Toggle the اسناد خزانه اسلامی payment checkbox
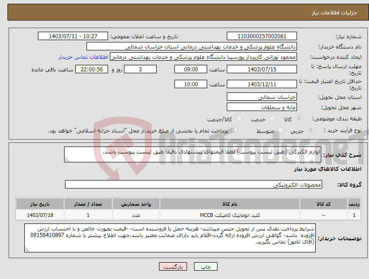This screenshot has width=369, height=279. [x=234, y=130]
